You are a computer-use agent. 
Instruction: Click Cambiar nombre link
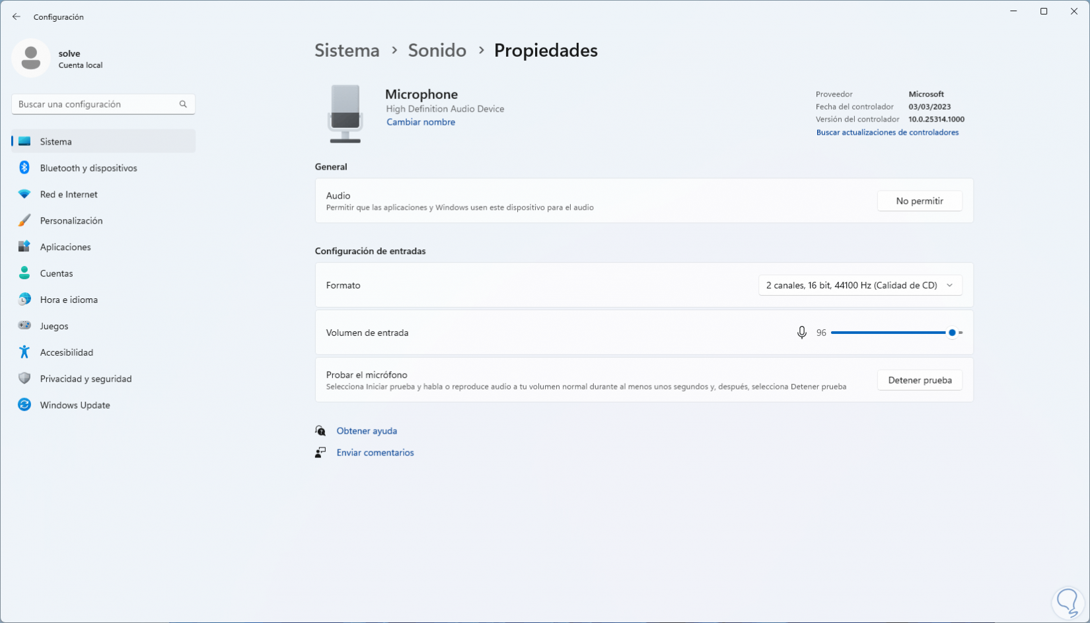(421, 122)
